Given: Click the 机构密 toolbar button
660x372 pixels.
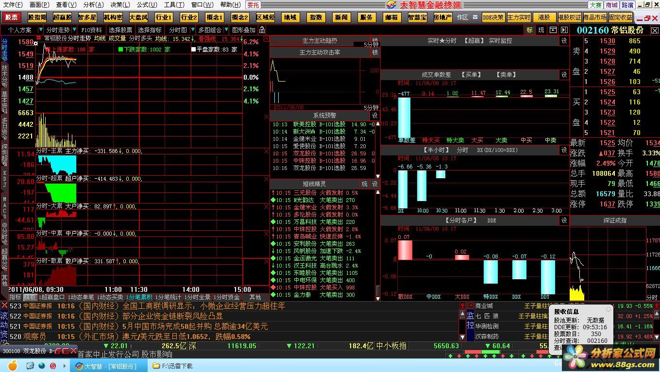Looking at the screenshot, I should pos(113,17).
